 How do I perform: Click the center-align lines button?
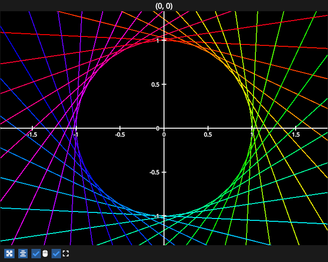click(x=23, y=254)
